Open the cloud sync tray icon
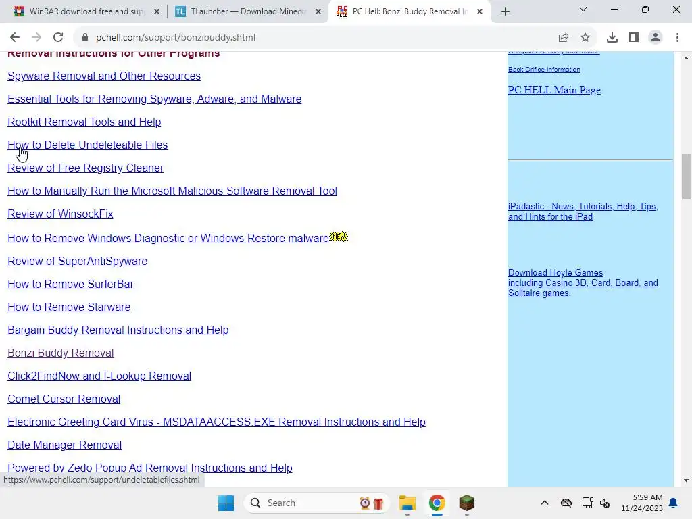The width and height of the screenshot is (692, 519). tap(566, 503)
